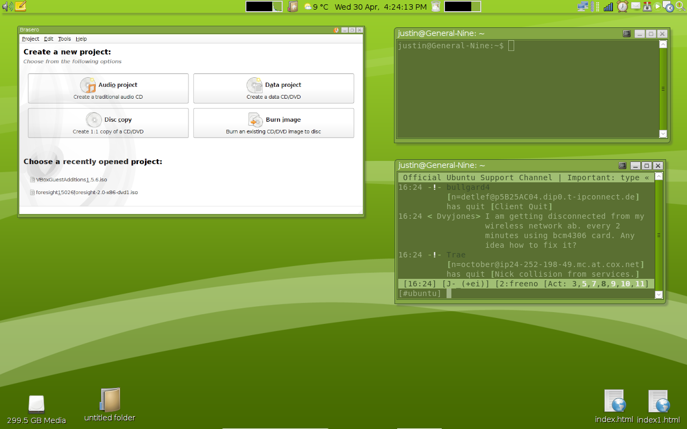Open Brasero's Tools menu
Viewport: 687px width, 429px height.
pyautogui.click(x=64, y=39)
